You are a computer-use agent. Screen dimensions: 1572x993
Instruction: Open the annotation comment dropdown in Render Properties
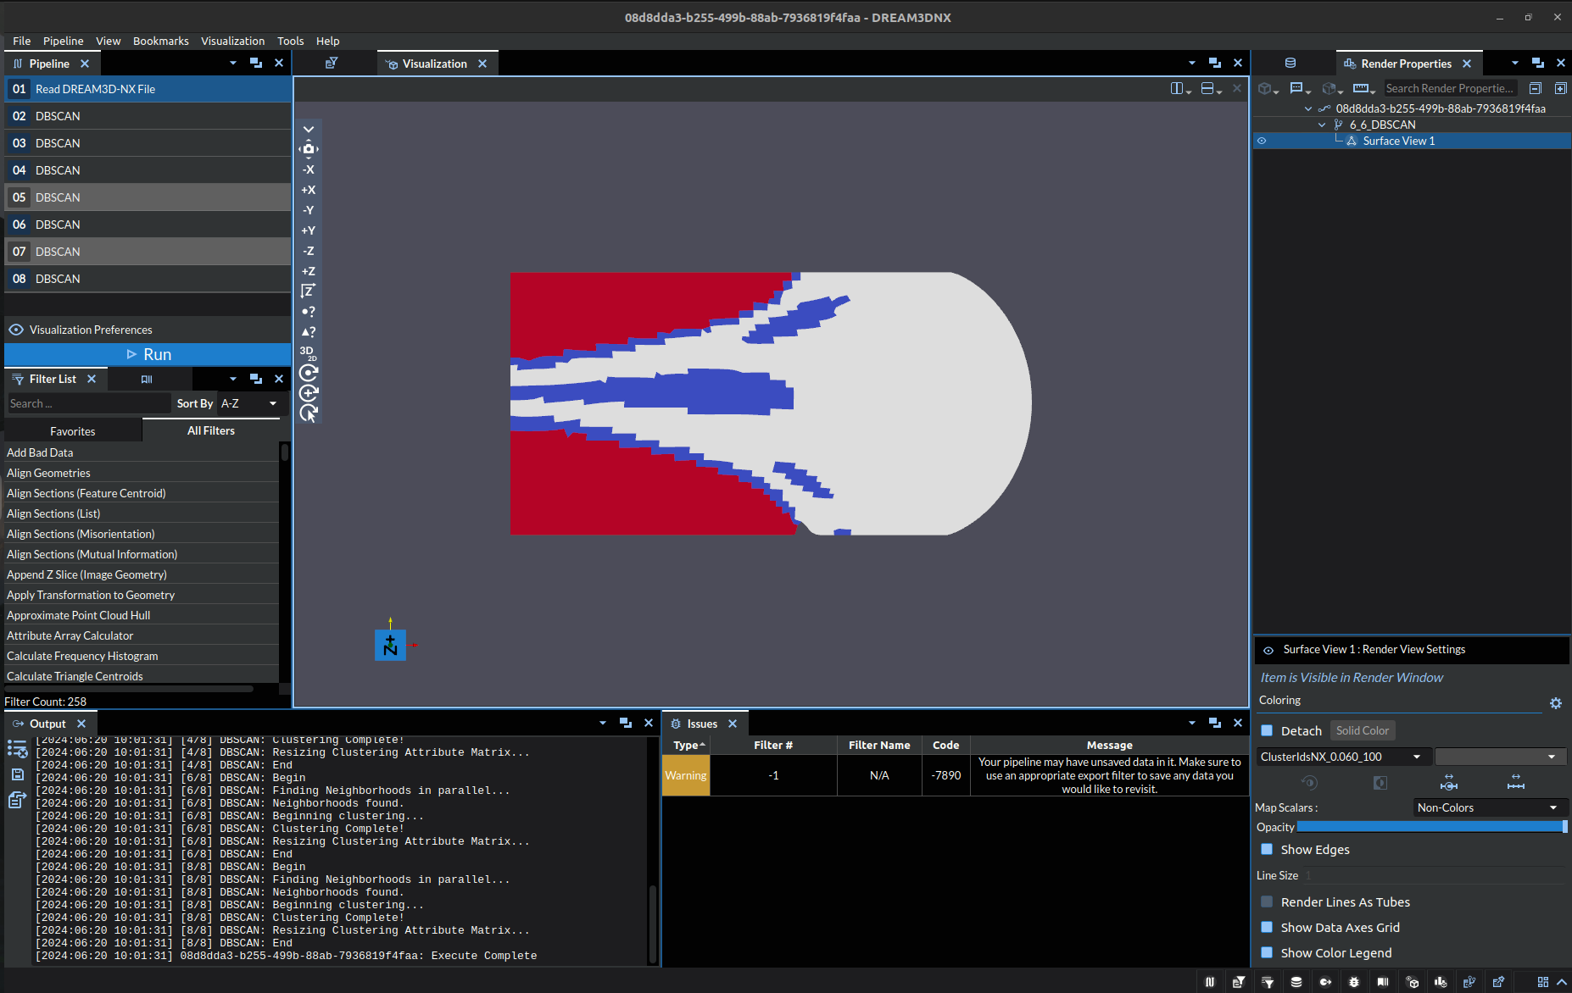pos(1301,89)
